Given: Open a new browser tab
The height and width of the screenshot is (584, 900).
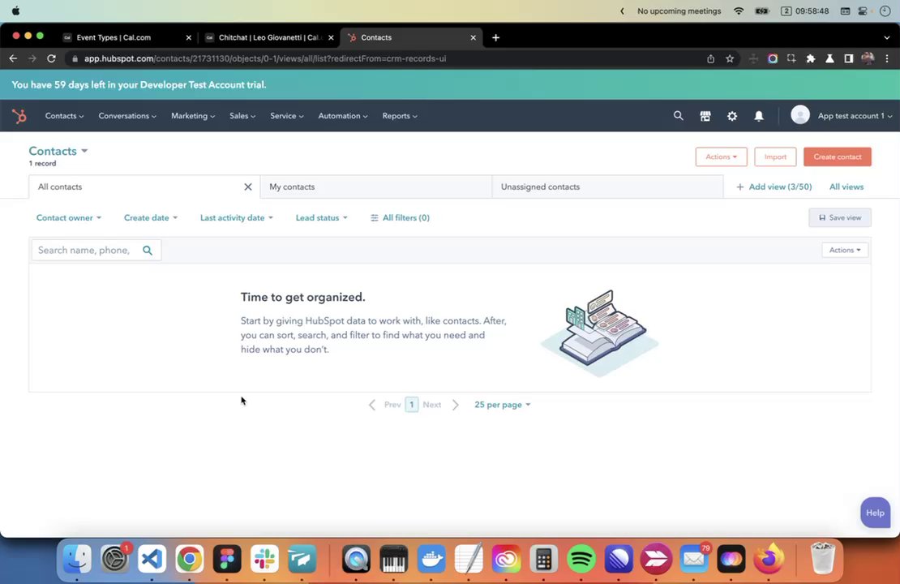Looking at the screenshot, I should 496,37.
